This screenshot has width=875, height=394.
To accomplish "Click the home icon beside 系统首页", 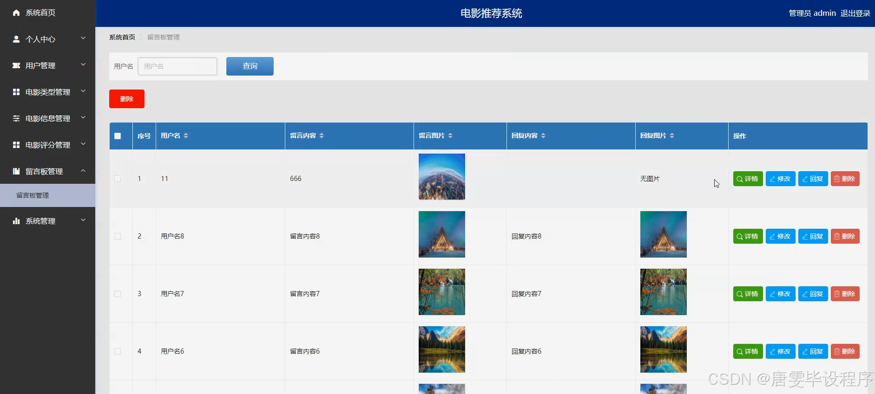I will click(16, 13).
